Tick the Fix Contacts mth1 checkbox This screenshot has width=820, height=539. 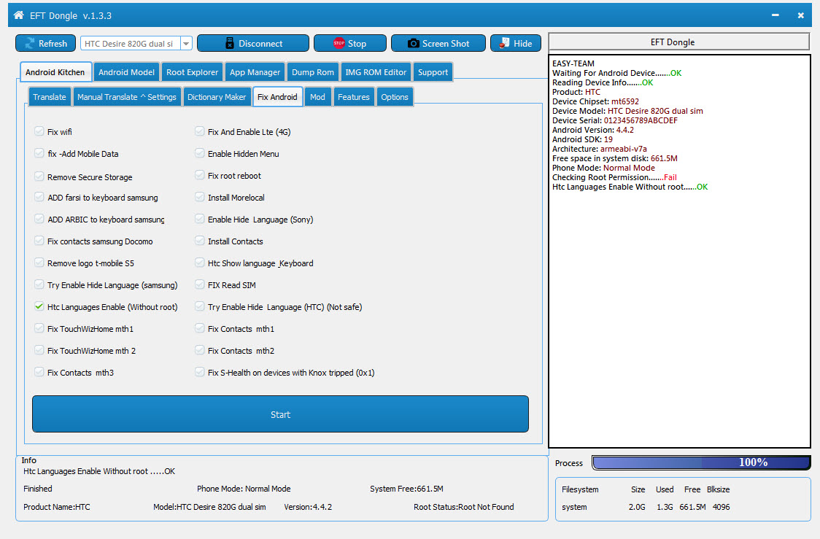(x=200, y=328)
